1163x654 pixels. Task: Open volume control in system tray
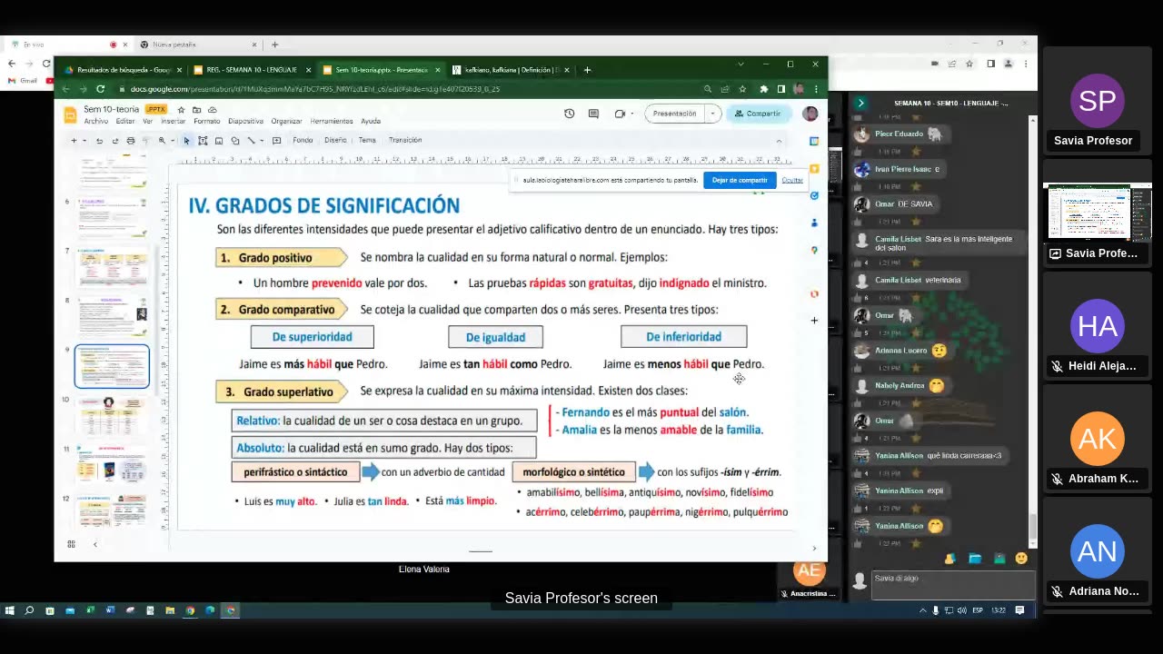pyautogui.click(x=962, y=610)
